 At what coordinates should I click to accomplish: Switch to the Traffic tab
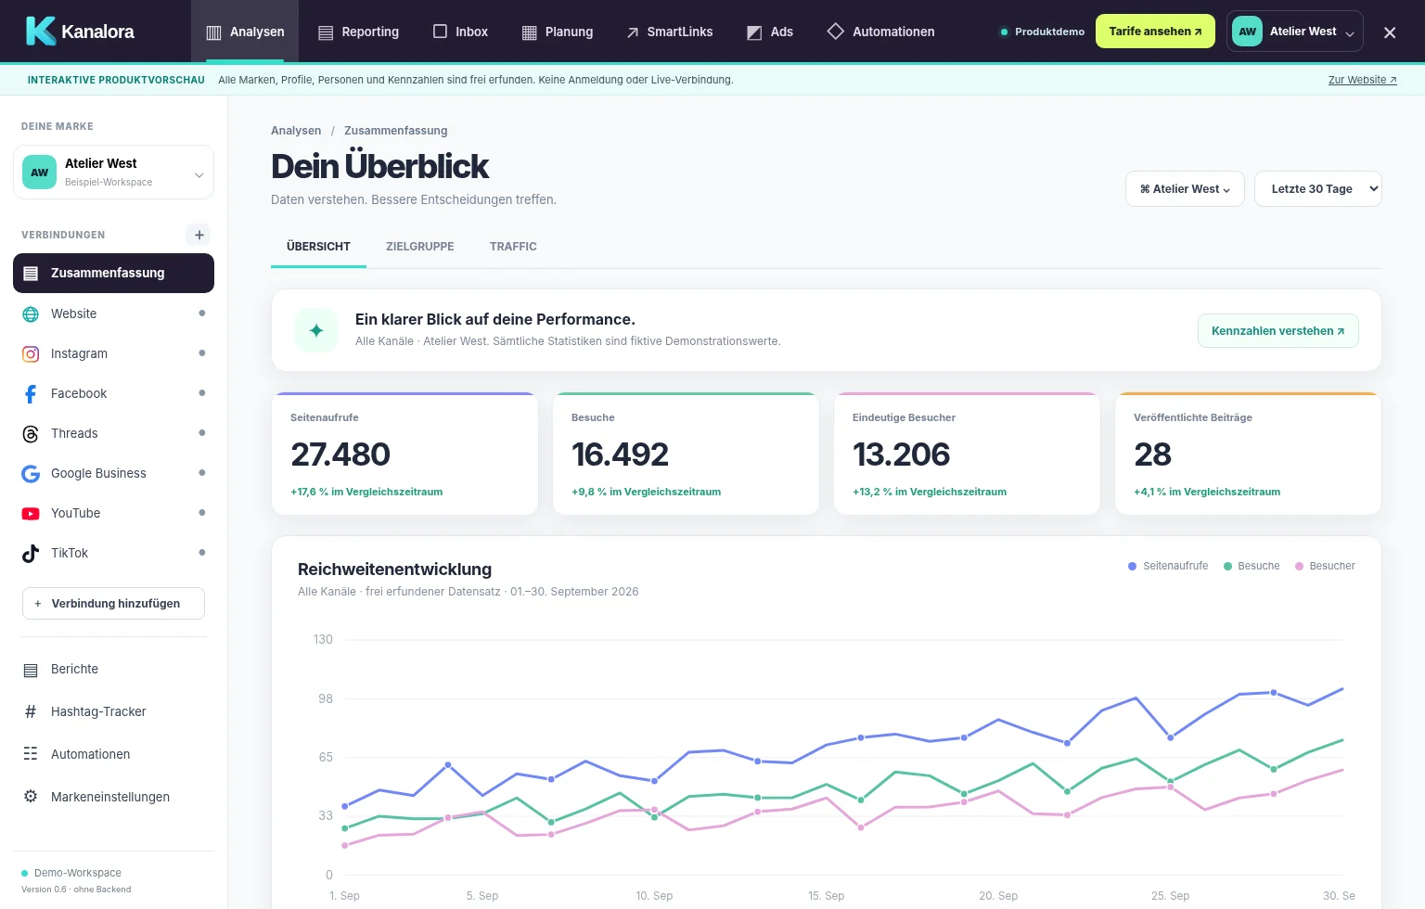[x=513, y=247]
